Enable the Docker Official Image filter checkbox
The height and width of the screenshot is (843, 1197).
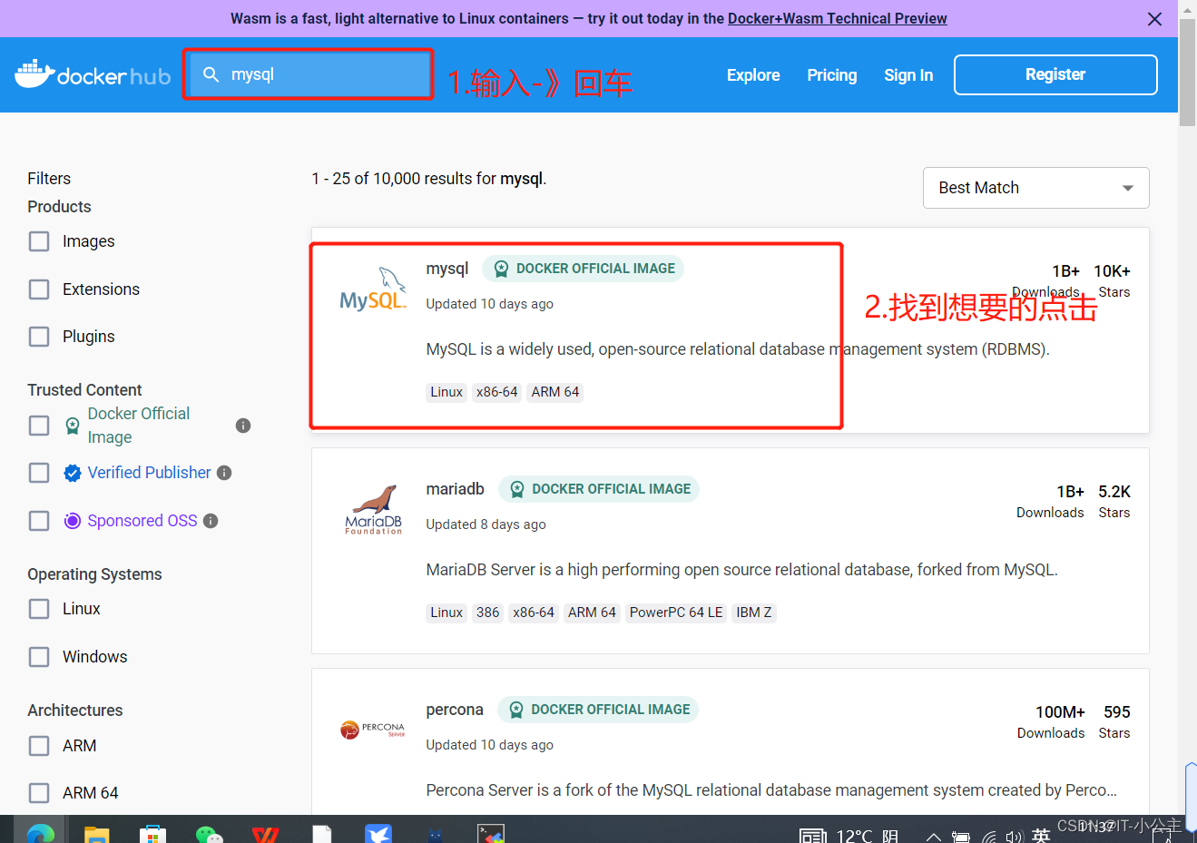[x=39, y=426]
